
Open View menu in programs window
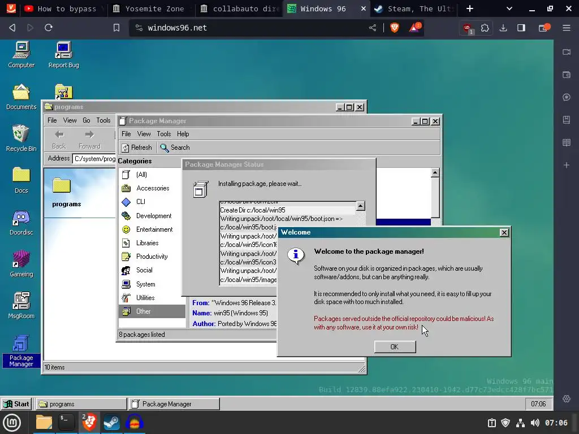coord(70,120)
